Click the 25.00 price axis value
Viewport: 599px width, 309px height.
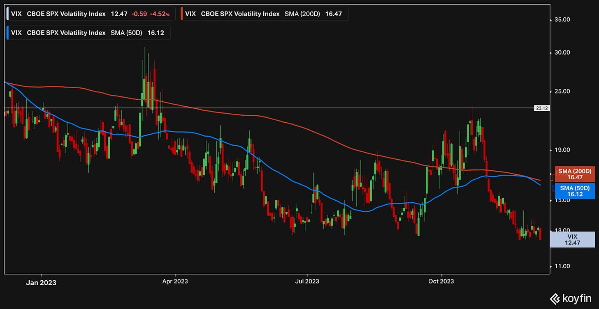563,91
